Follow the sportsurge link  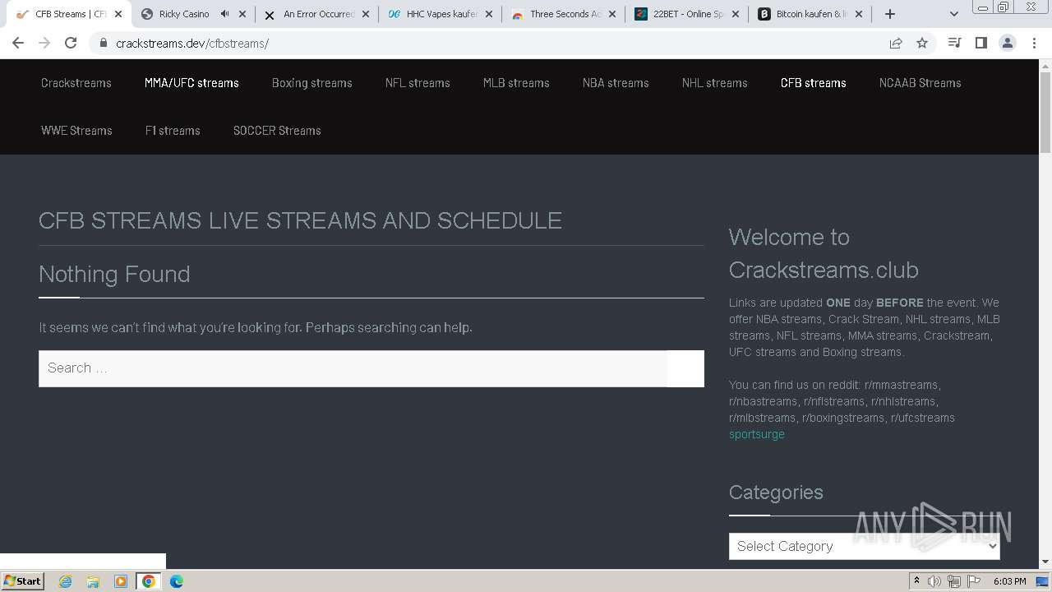tap(757, 434)
